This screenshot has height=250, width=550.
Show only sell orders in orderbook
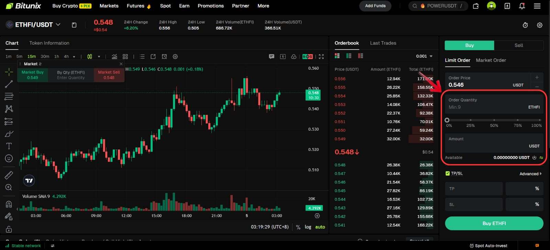361,56
